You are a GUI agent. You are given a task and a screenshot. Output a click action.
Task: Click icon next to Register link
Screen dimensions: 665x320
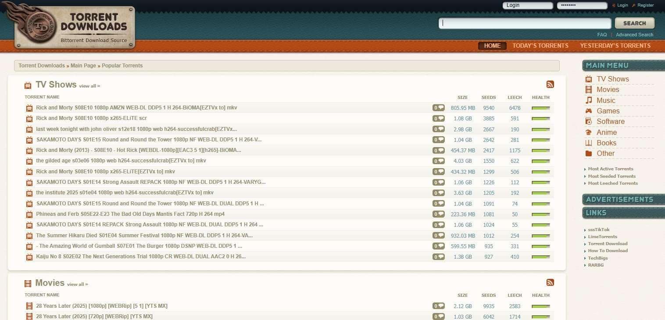(x=634, y=5)
